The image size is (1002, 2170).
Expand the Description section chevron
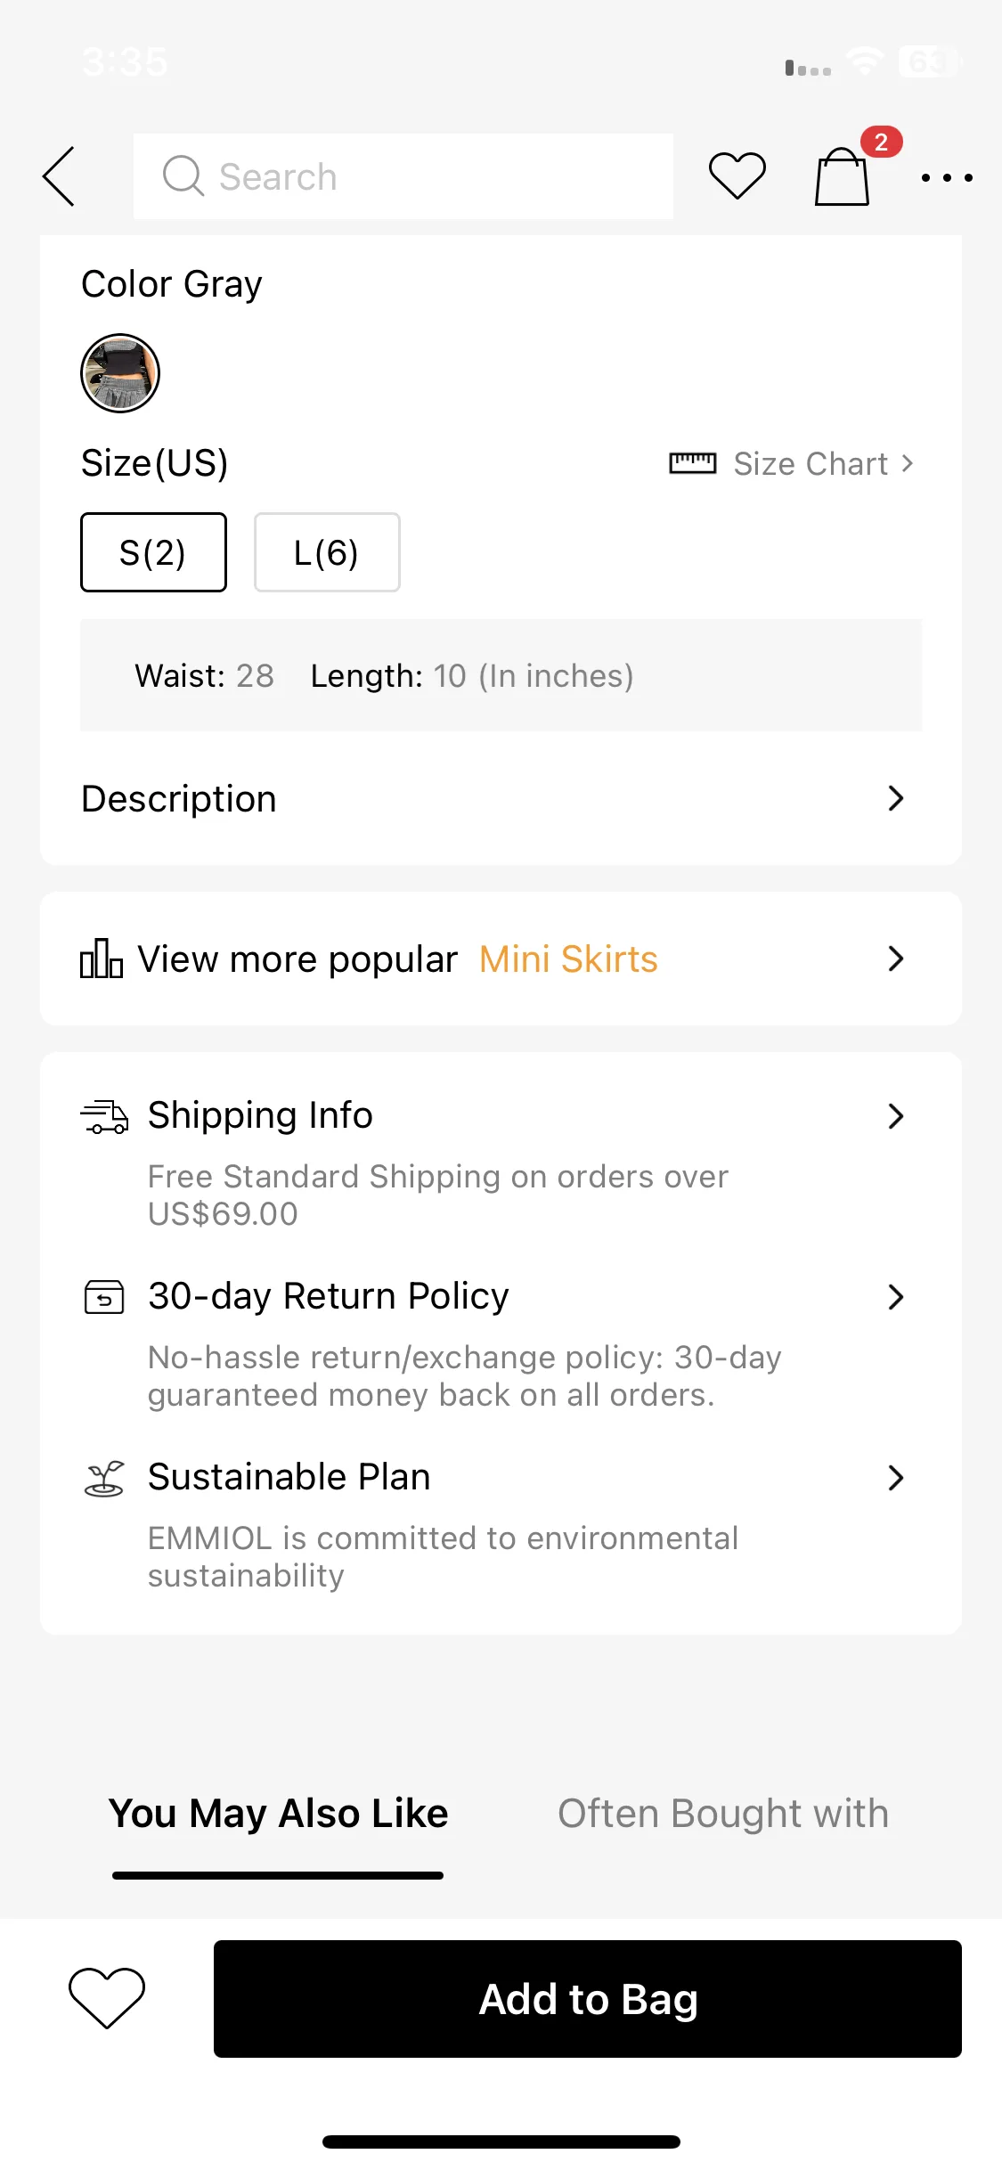click(x=896, y=798)
